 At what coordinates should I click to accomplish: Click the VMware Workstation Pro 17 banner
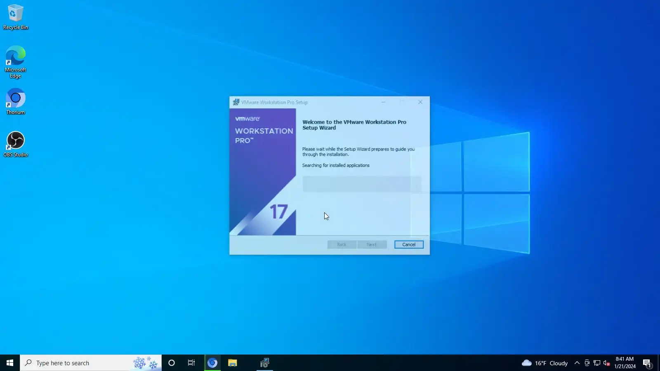[263, 172]
